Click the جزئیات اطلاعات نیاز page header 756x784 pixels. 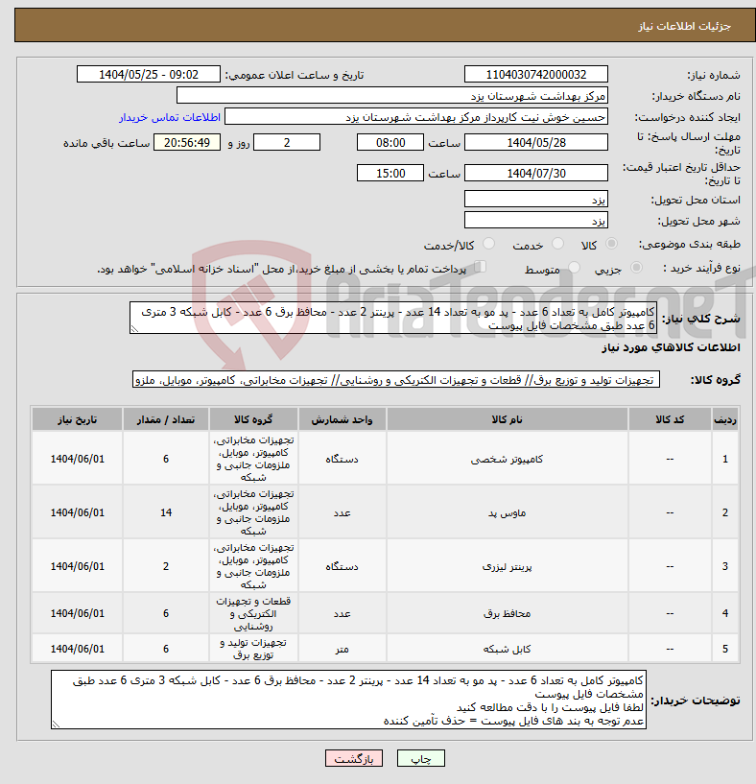pos(684,26)
